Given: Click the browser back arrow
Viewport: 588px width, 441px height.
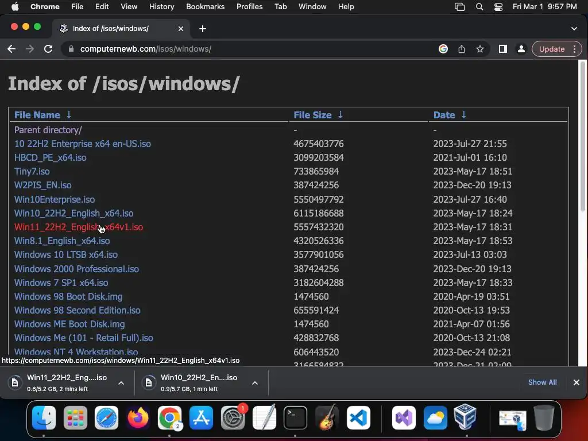Looking at the screenshot, I should tap(11, 49).
